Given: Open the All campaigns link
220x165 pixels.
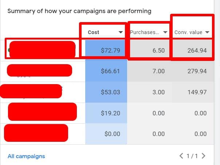Looking at the screenshot, I should pyautogui.click(x=26, y=156).
